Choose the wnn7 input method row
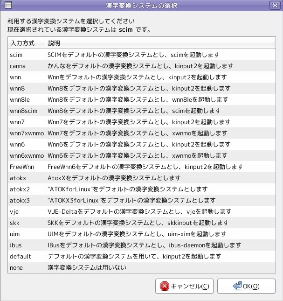The image size is (283, 301). [142, 122]
